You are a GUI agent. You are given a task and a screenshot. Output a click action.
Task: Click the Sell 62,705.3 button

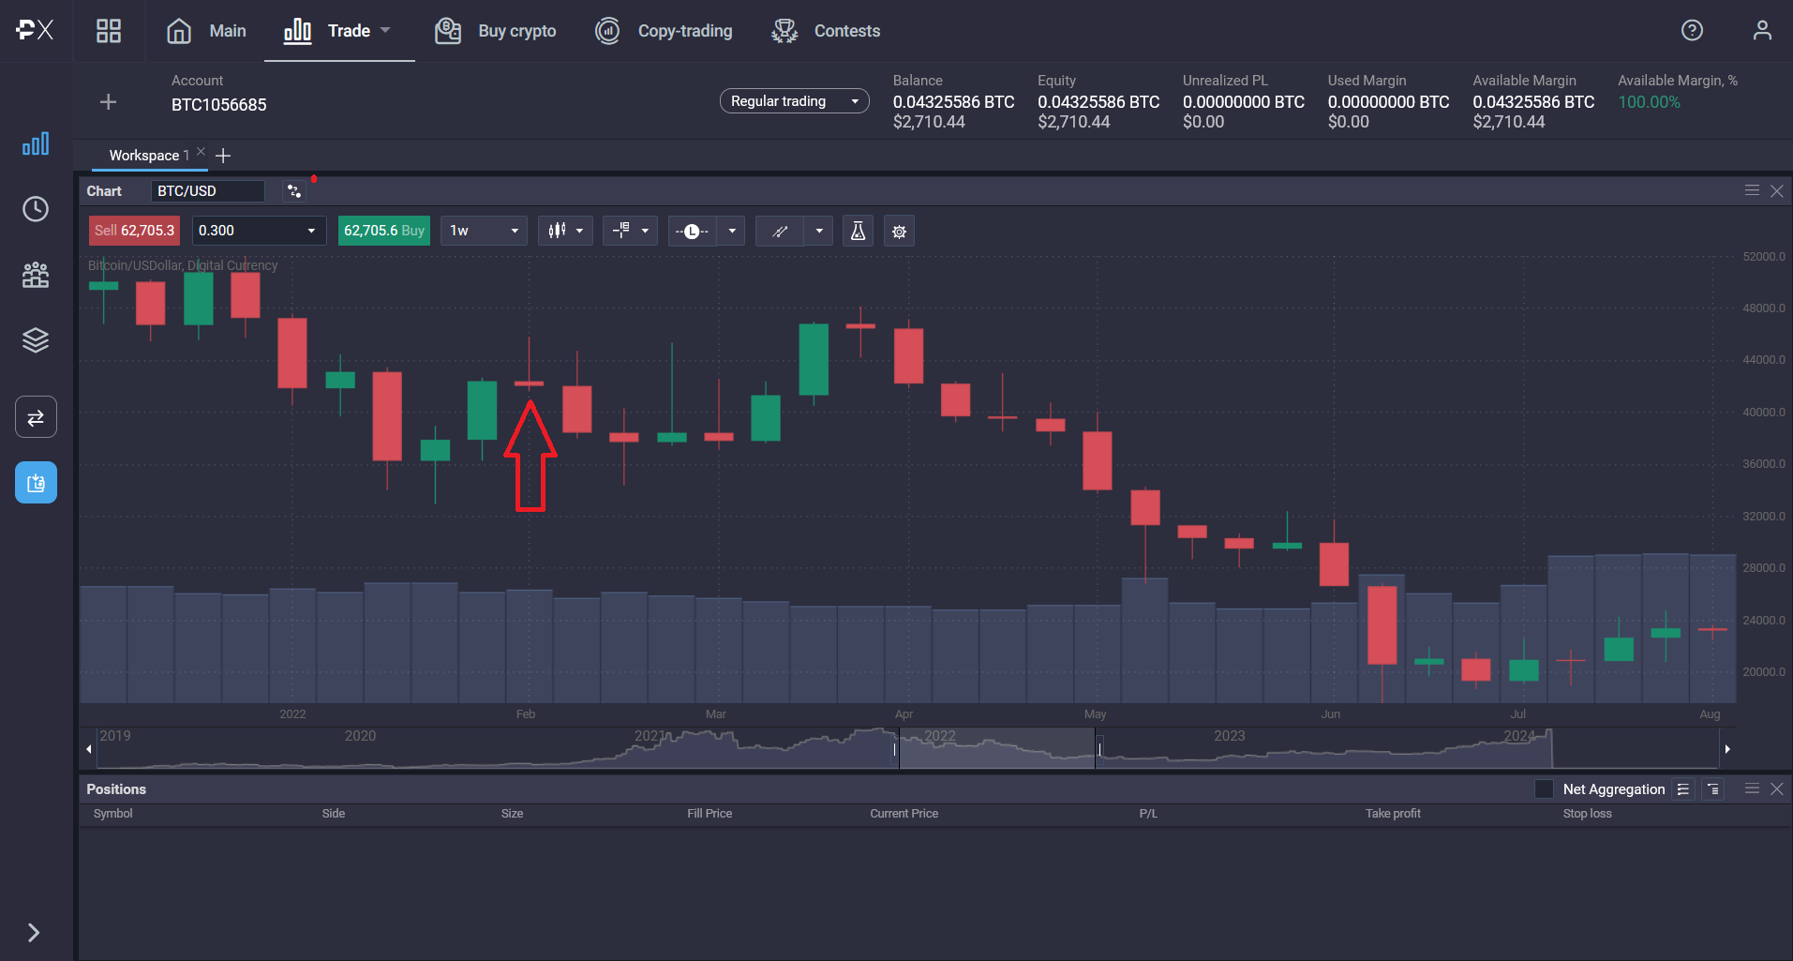pyautogui.click(x=134, y=231)
